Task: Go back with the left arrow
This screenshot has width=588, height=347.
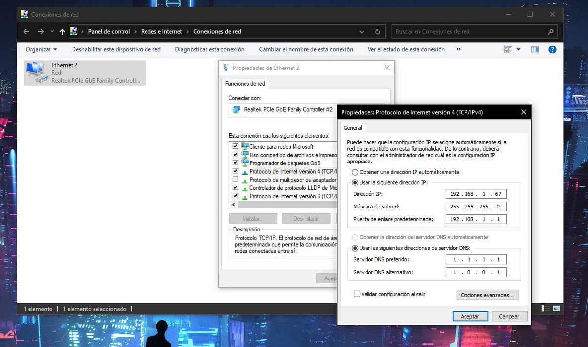Action: point(26,32)
